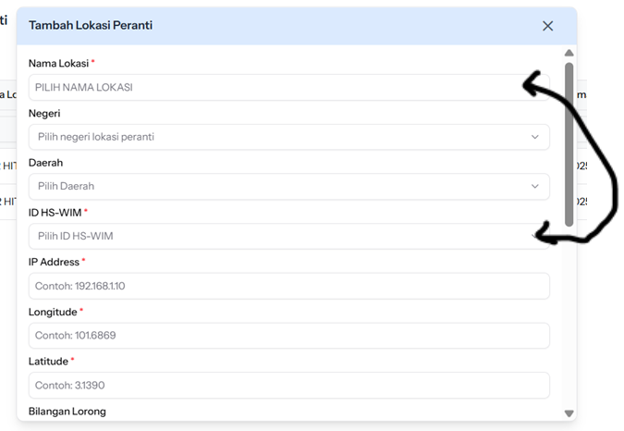Expand the ID HS-WIM selection box
The image size is (624, 431).
click(x=277, y=236)
